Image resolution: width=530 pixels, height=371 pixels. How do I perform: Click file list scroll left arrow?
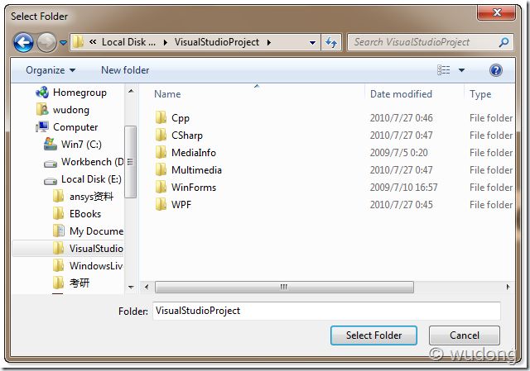pyautogui.click(x=147, y=288)
